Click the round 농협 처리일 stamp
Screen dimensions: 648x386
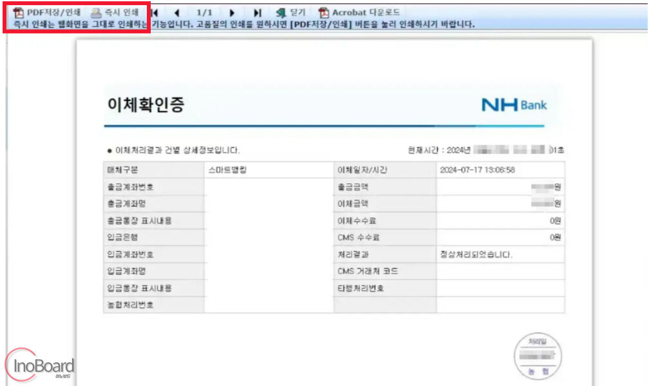pos(538,356)
